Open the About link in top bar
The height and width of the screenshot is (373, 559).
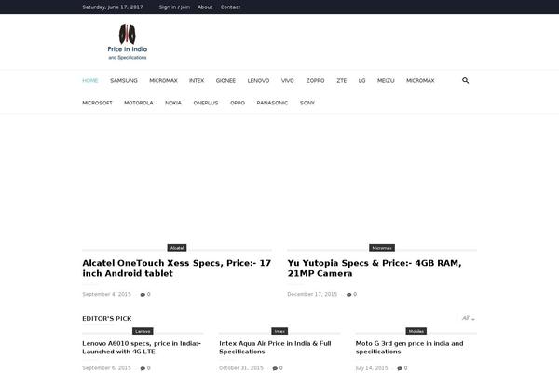tap(205, 7)
